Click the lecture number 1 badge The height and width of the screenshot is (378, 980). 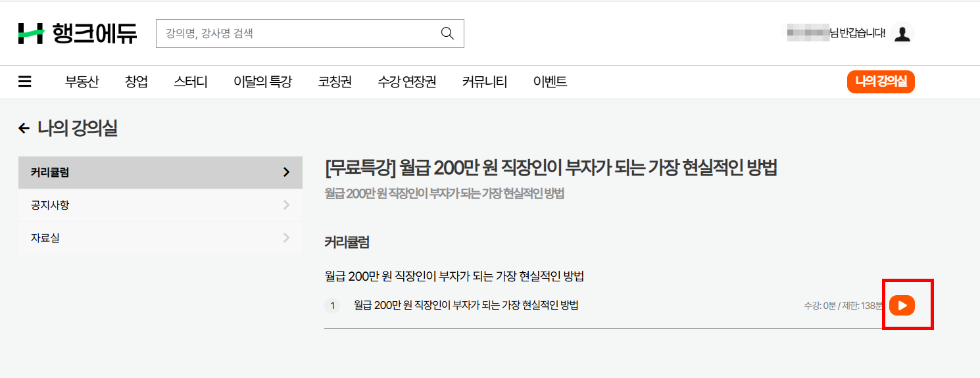[x=332, y=306]
